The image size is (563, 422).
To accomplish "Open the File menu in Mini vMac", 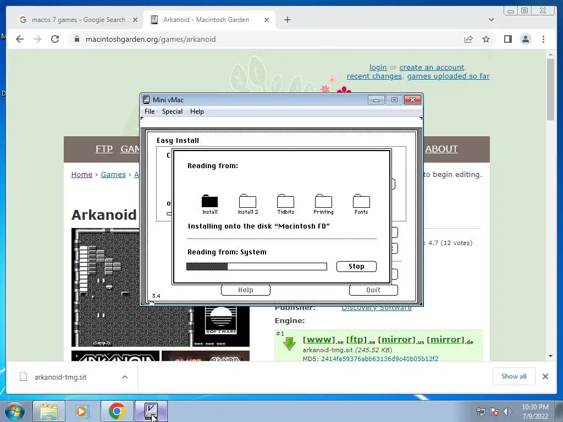I will click(x=150, y=112).
